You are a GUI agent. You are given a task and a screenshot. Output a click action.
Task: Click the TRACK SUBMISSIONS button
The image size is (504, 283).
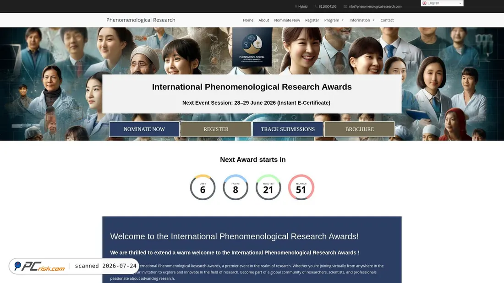(x=288, y=129)
